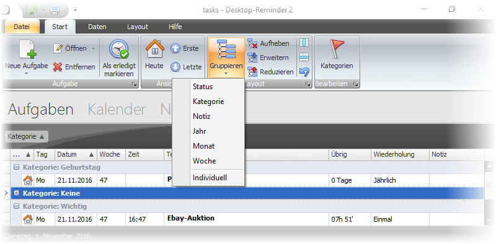The image size is (496, 244).
Task: Sort by the Wiederholung column header
Action: (400, 155)
